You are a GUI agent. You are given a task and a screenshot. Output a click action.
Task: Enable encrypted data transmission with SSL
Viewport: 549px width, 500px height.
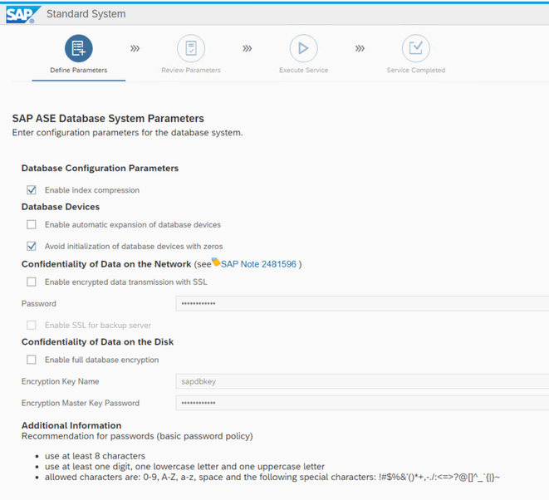pyautogui.click(x=32, y=282)
